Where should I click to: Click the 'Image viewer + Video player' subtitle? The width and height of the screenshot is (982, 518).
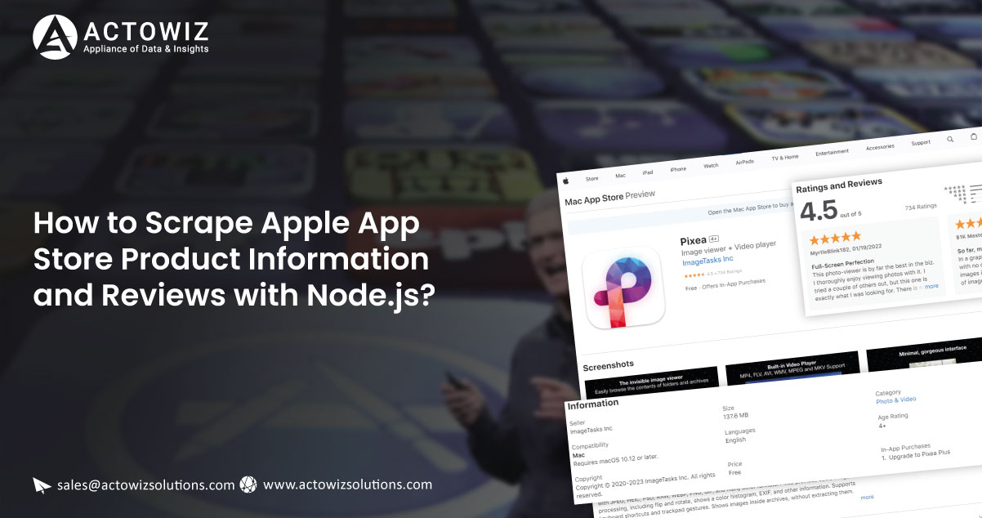(729, 248)
